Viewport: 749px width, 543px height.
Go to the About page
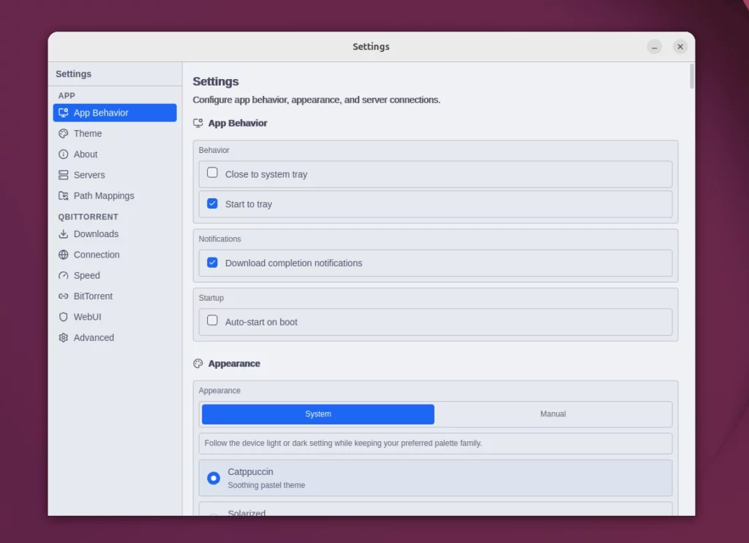point(115,154)
